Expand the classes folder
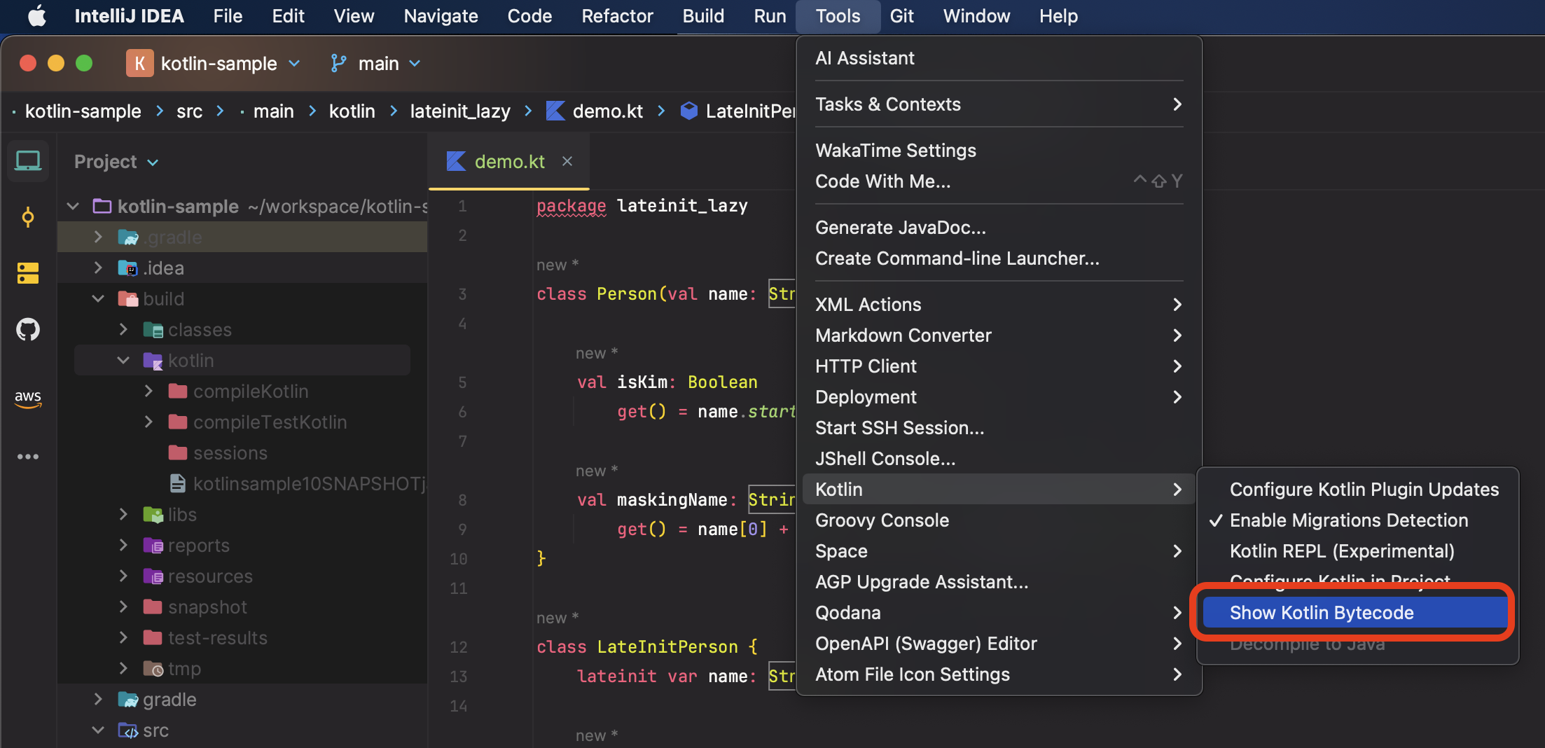Screen dimensions: 1545x748 123,329
